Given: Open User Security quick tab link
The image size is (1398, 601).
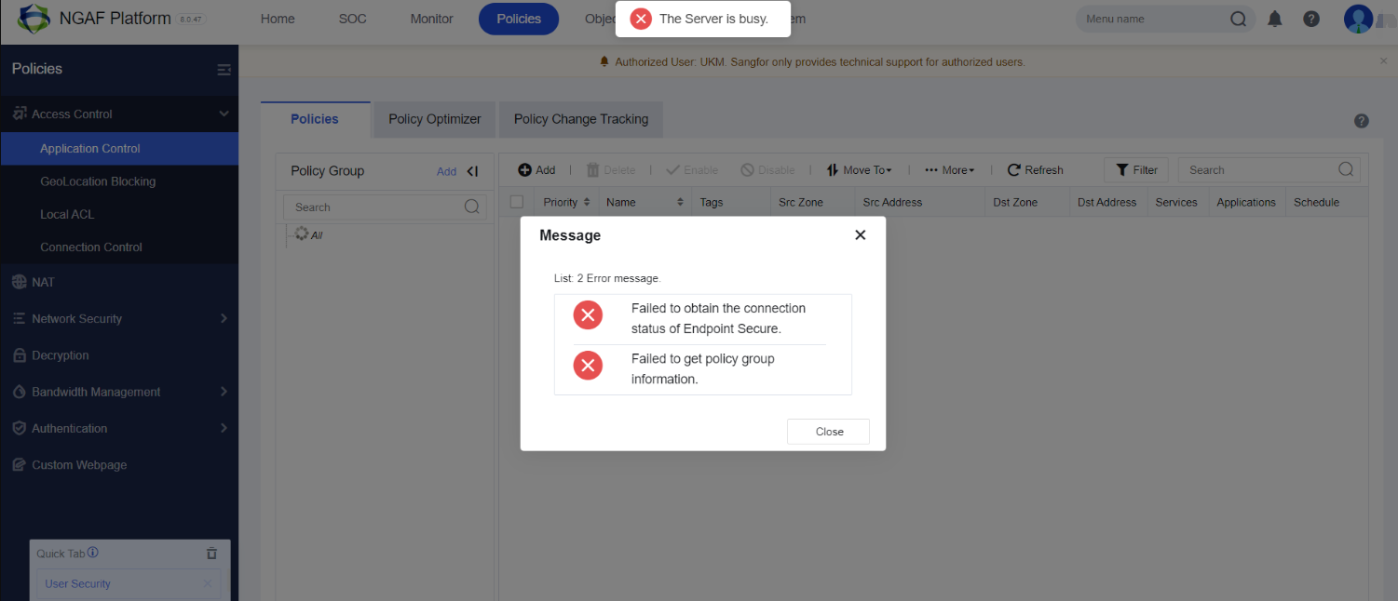Looking at the screenshot, I should click(78, 584).
